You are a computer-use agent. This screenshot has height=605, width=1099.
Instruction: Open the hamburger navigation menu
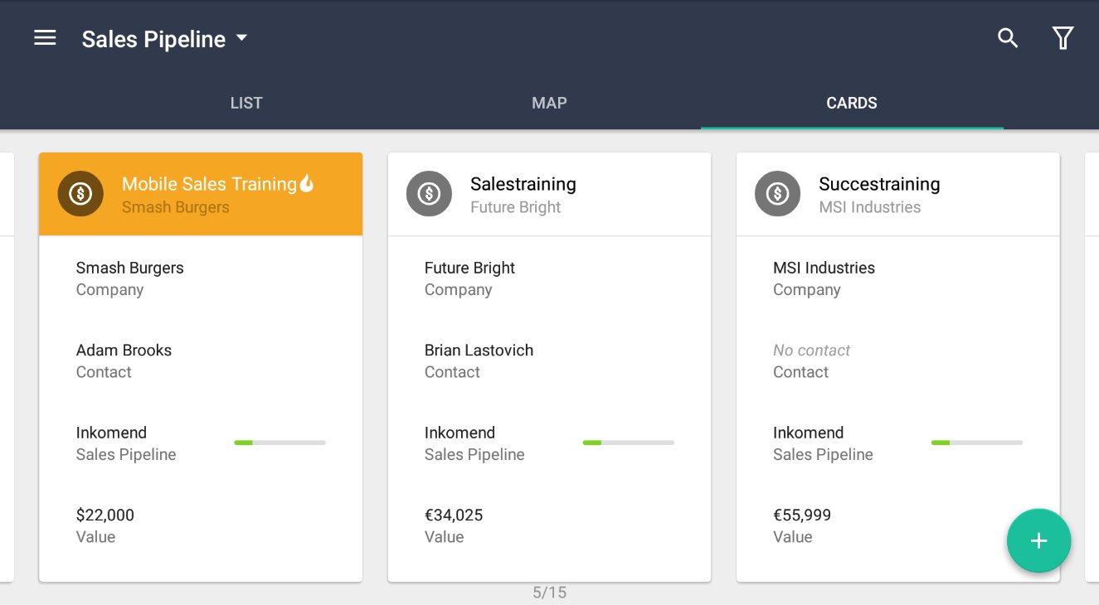pyautogui.click(x=45, y=38)
